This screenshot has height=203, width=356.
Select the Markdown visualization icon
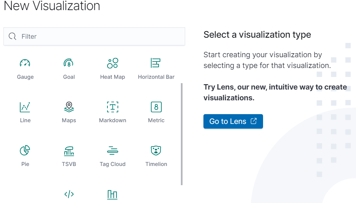pos(112,107)
